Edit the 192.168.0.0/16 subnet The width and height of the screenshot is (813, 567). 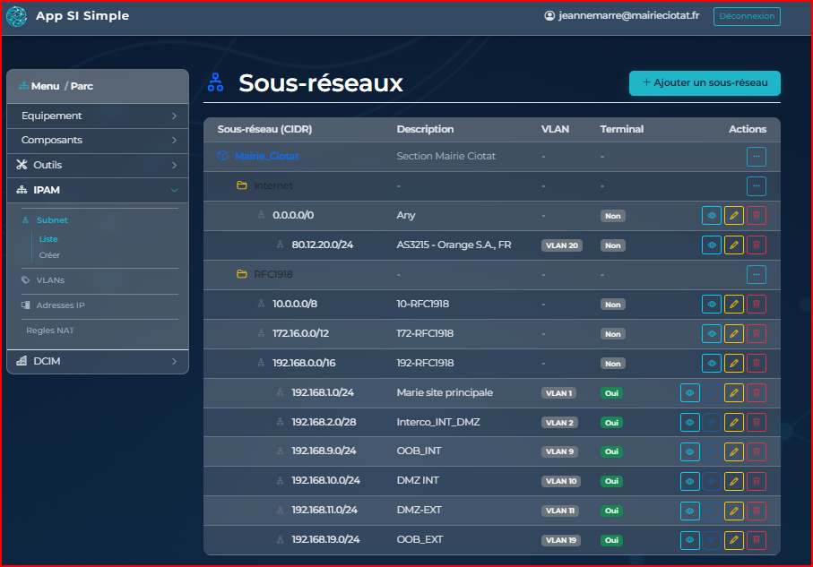pyautogui.click(x=733, y=364)
